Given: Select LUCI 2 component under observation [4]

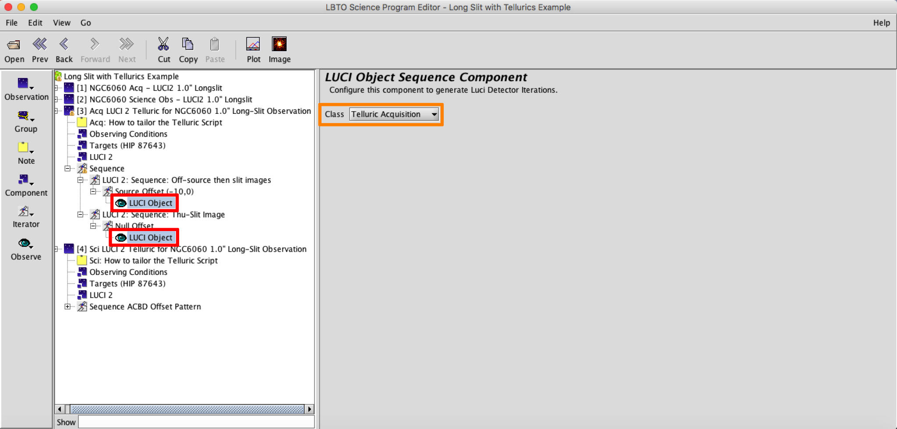Looking at the screenshot, I should click(x=101, y=295).
